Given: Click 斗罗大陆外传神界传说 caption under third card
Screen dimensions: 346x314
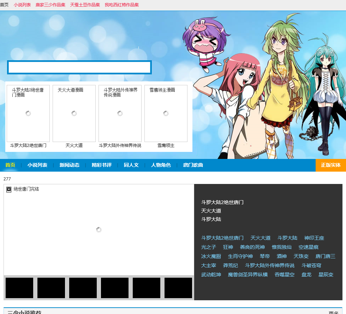Looking at the screenshot, I should 120,145.
